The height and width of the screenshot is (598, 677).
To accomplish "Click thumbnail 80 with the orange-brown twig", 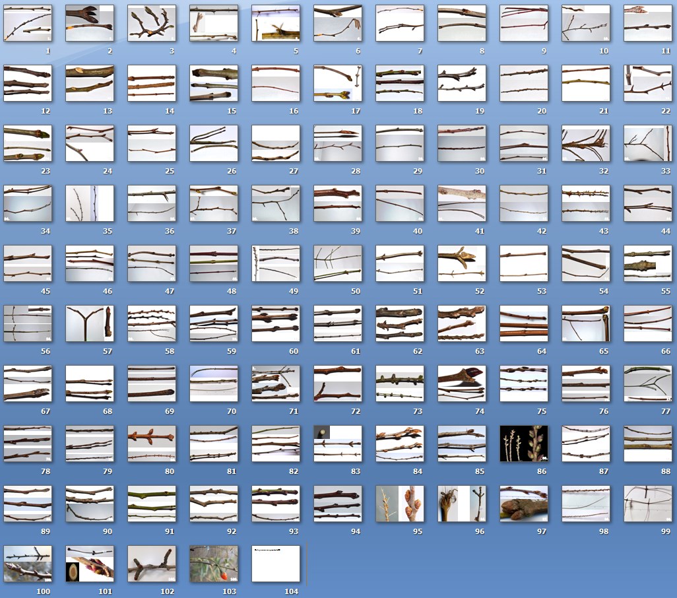I will pos(152,444).
